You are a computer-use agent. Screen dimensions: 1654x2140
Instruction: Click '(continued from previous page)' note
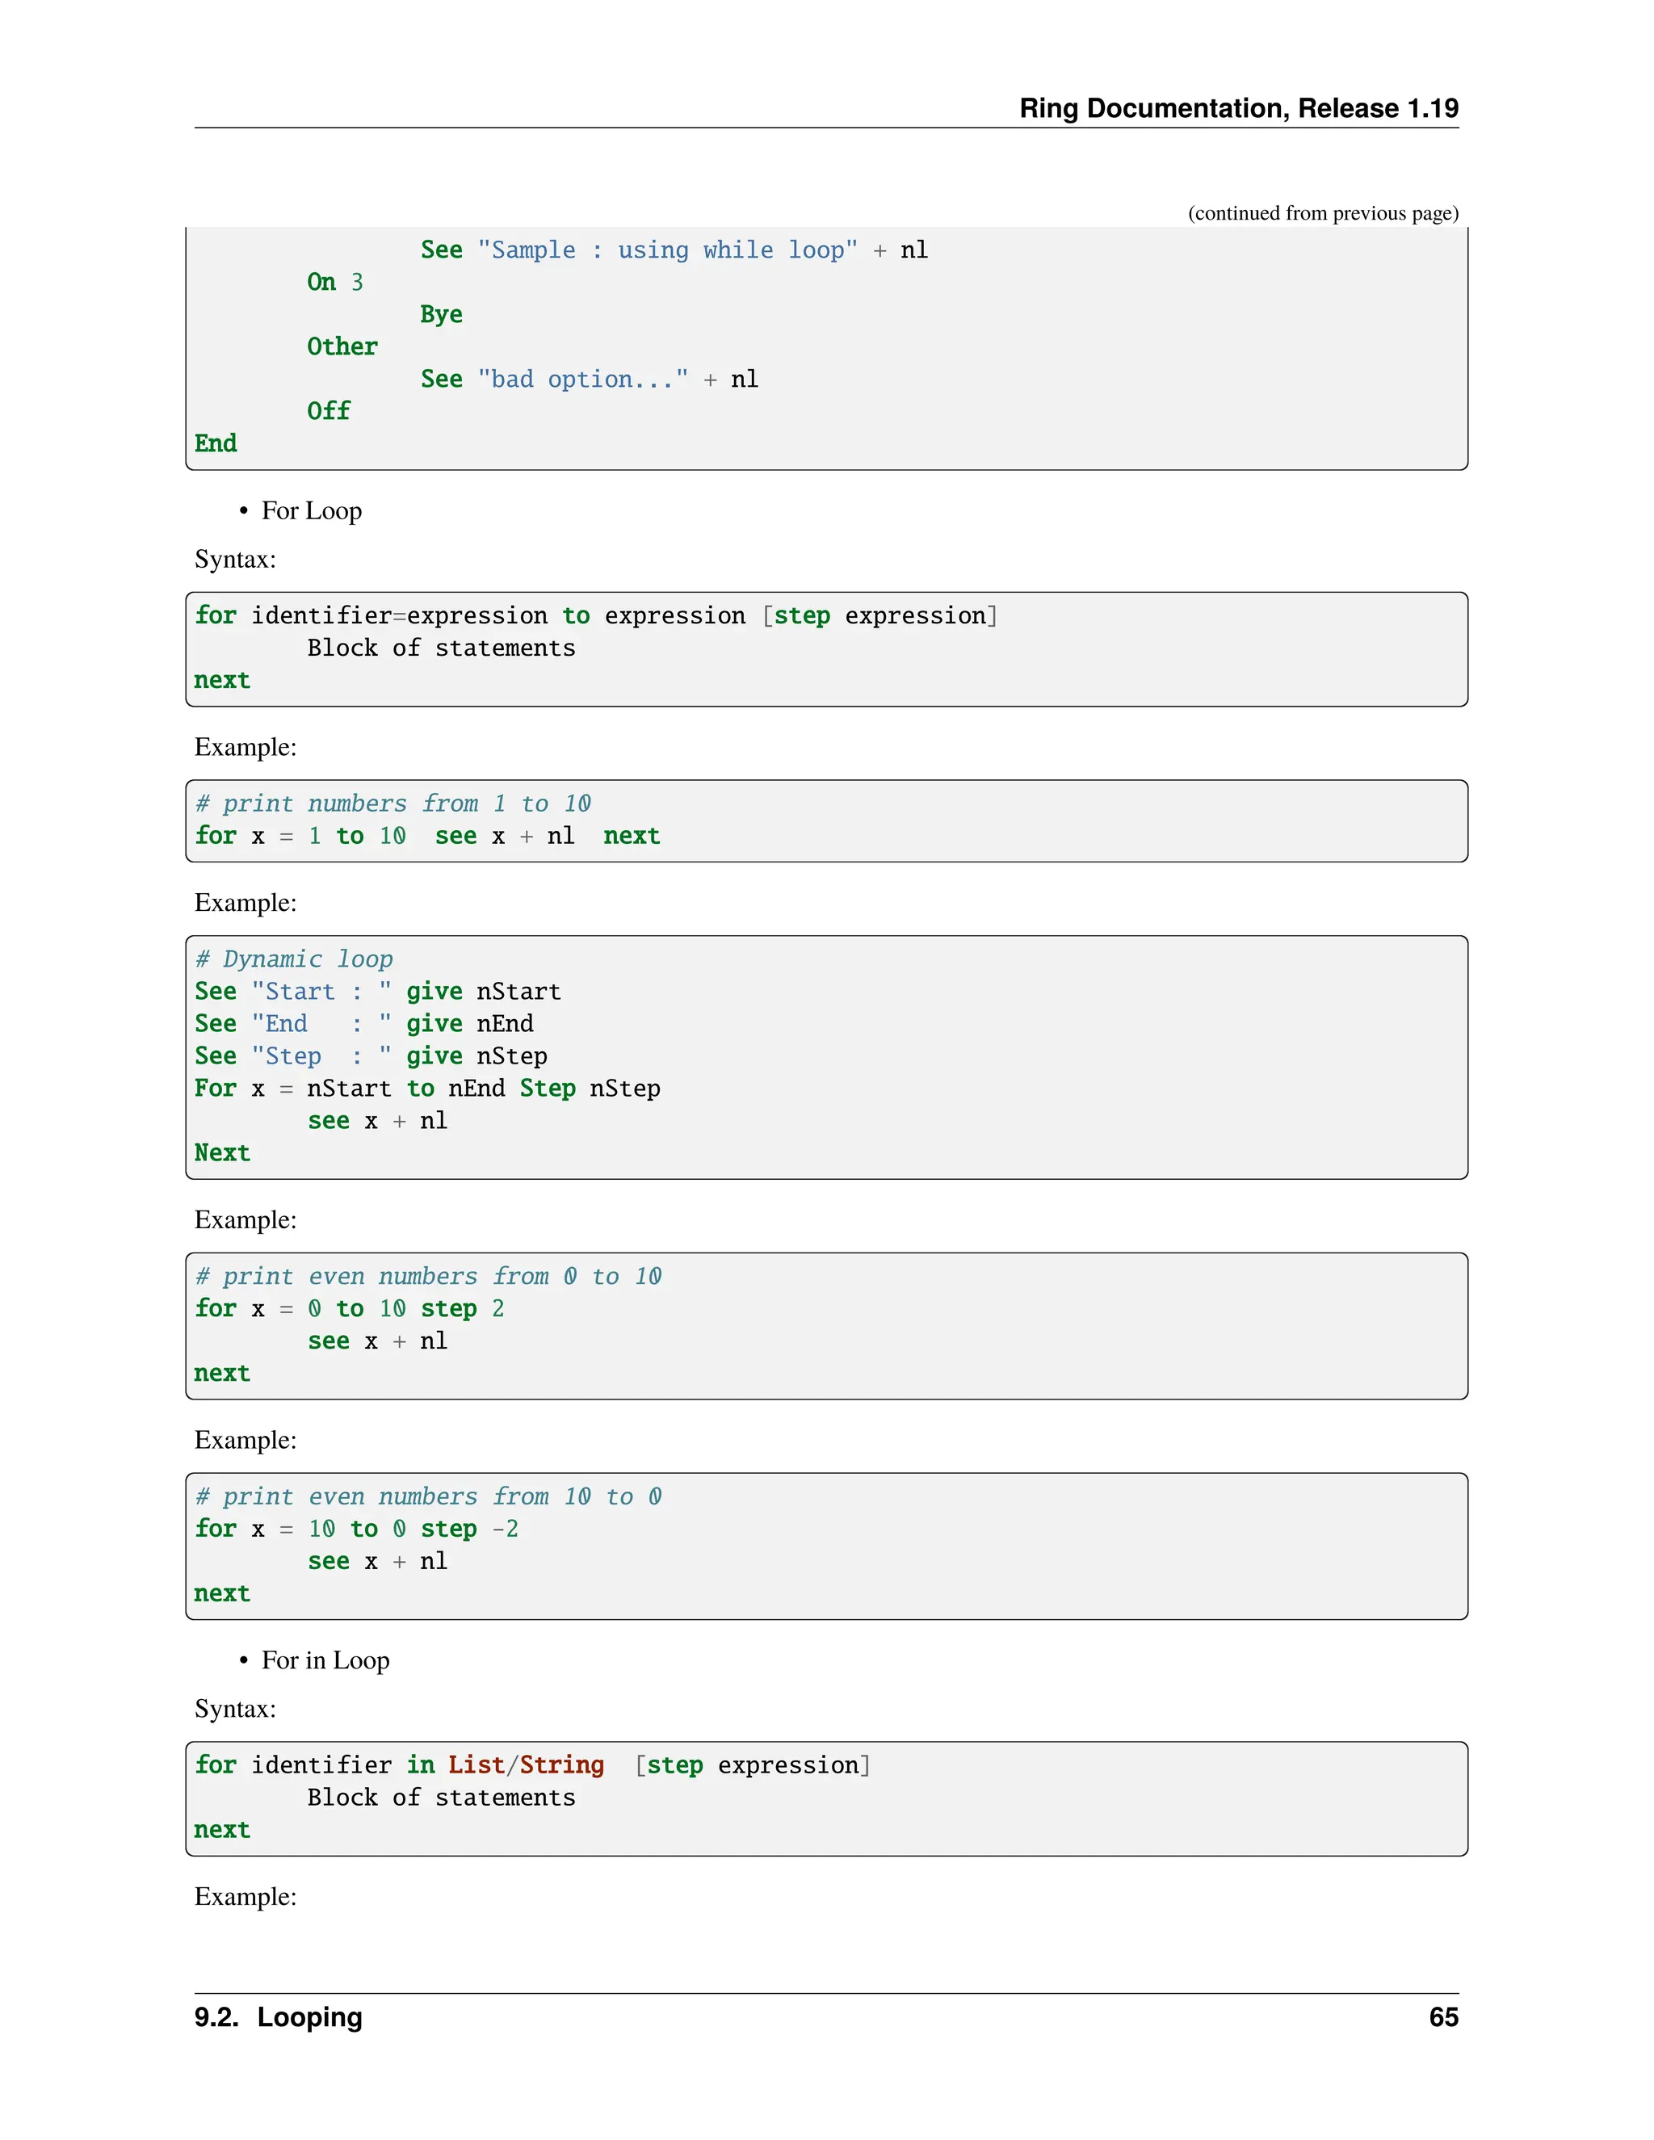pos(1323,212)
